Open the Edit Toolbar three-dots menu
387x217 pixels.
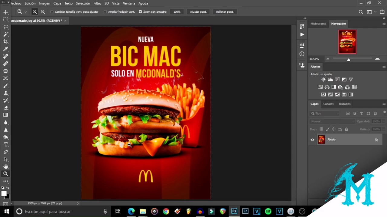pyautogui.click(x=6, y=181)
